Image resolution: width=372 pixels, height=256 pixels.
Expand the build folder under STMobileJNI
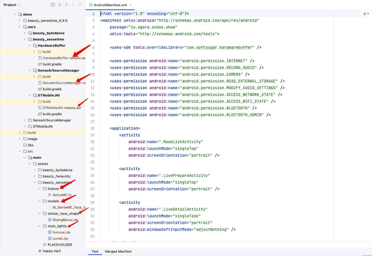click(x=35, y=101)
